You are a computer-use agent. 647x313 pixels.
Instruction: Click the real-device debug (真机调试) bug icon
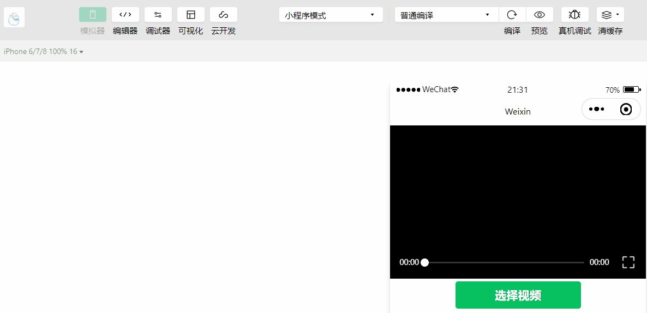pyautogui.click(x=575, y=14)
